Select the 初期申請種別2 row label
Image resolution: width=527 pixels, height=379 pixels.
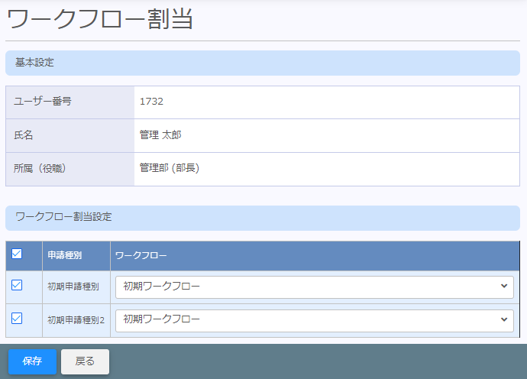tap(75, 320)
